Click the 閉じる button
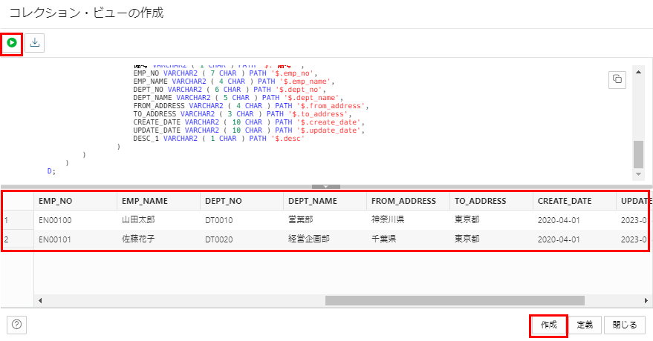 pos(625,325)
